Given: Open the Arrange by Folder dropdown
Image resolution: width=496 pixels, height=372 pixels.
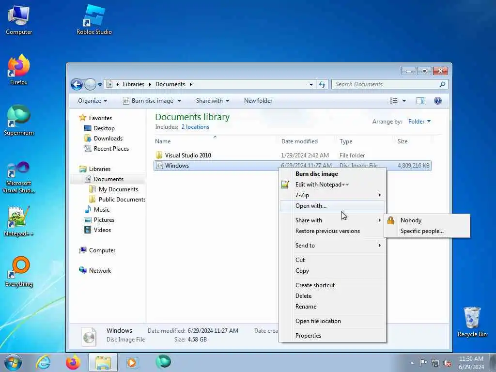Looking at the screenshot, I should point(419,122).
